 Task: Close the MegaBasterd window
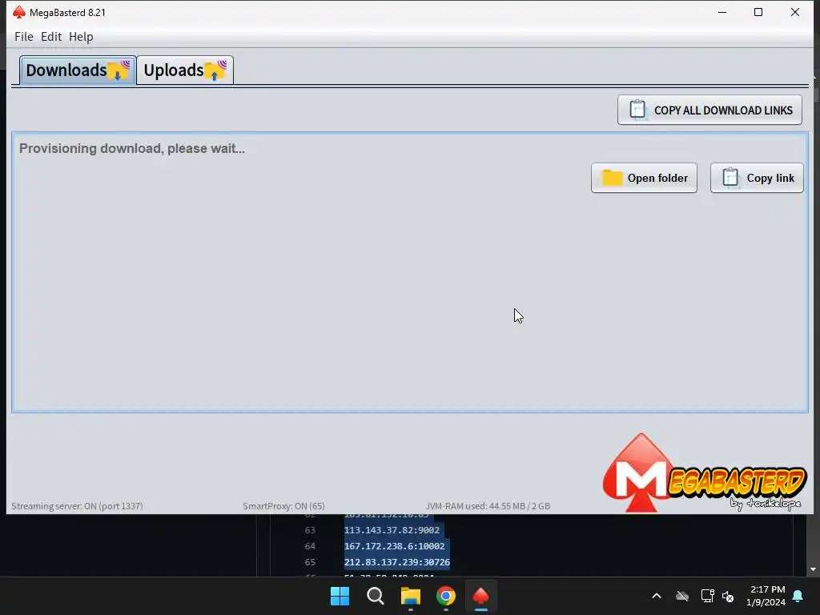point(795,12)
